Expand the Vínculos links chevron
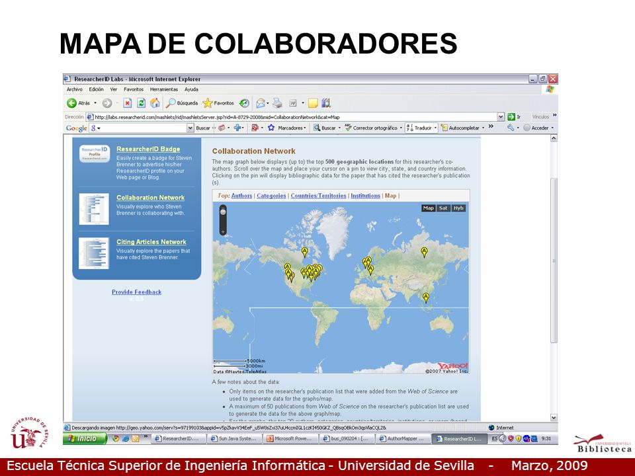This screenshot has width=635, height=476. pos(554,115)
